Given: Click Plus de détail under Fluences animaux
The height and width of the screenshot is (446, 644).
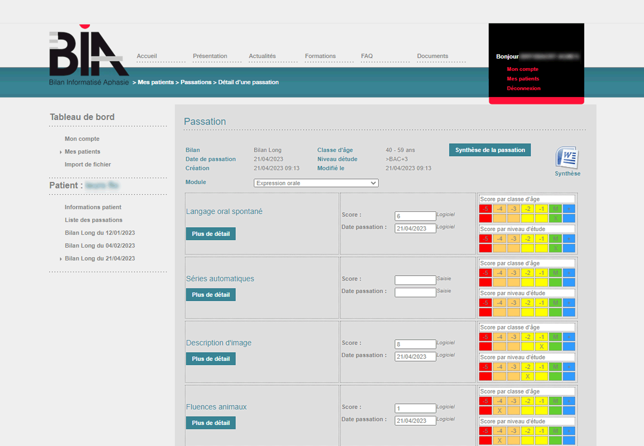Looking at the screenshot, I should (211, 423).
